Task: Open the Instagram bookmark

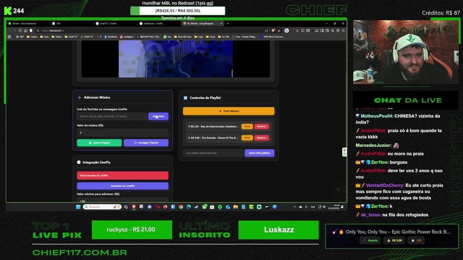Action: [127, 36]
